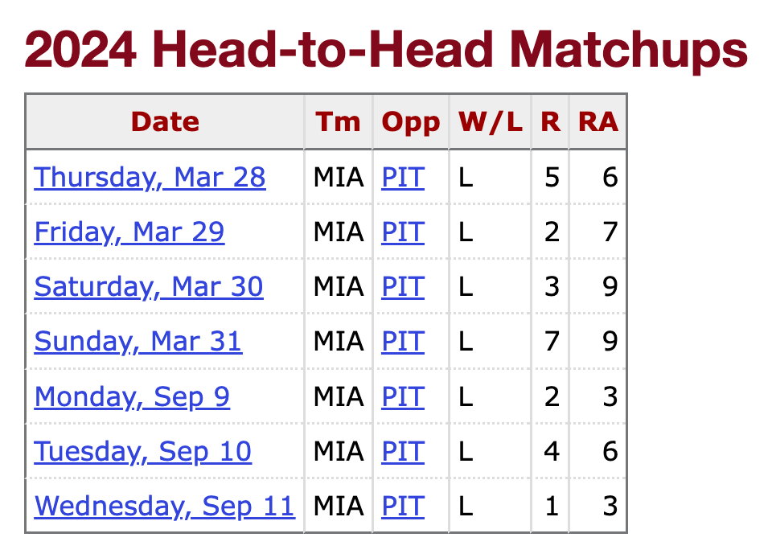
Task: Open the Monday, Sep 9 game link
Action: click(132, 396)
